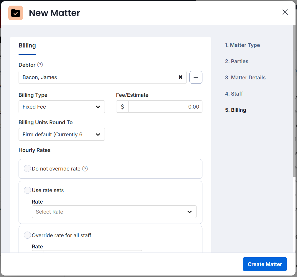This screenshot has width=297, height=277.
Task: Click the dollar sign in Fee/Estimate
Action: pos(122,107)
